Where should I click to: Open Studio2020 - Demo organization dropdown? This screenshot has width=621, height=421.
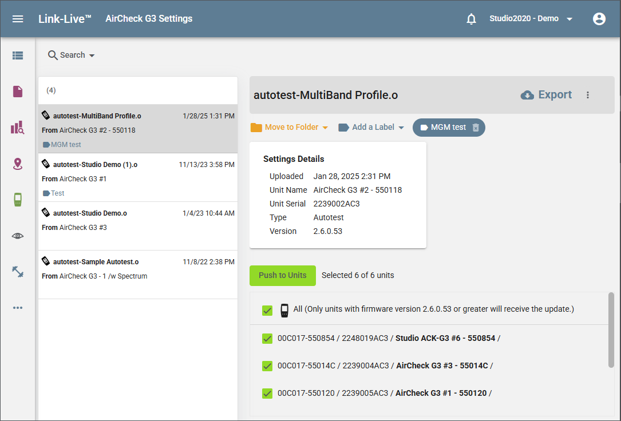pos(531,19)
